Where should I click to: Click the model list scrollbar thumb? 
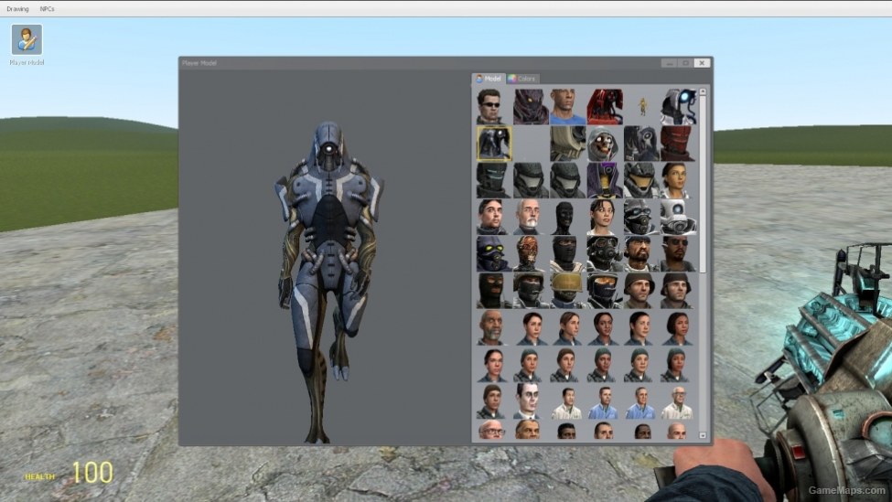(x=703, y=184)
